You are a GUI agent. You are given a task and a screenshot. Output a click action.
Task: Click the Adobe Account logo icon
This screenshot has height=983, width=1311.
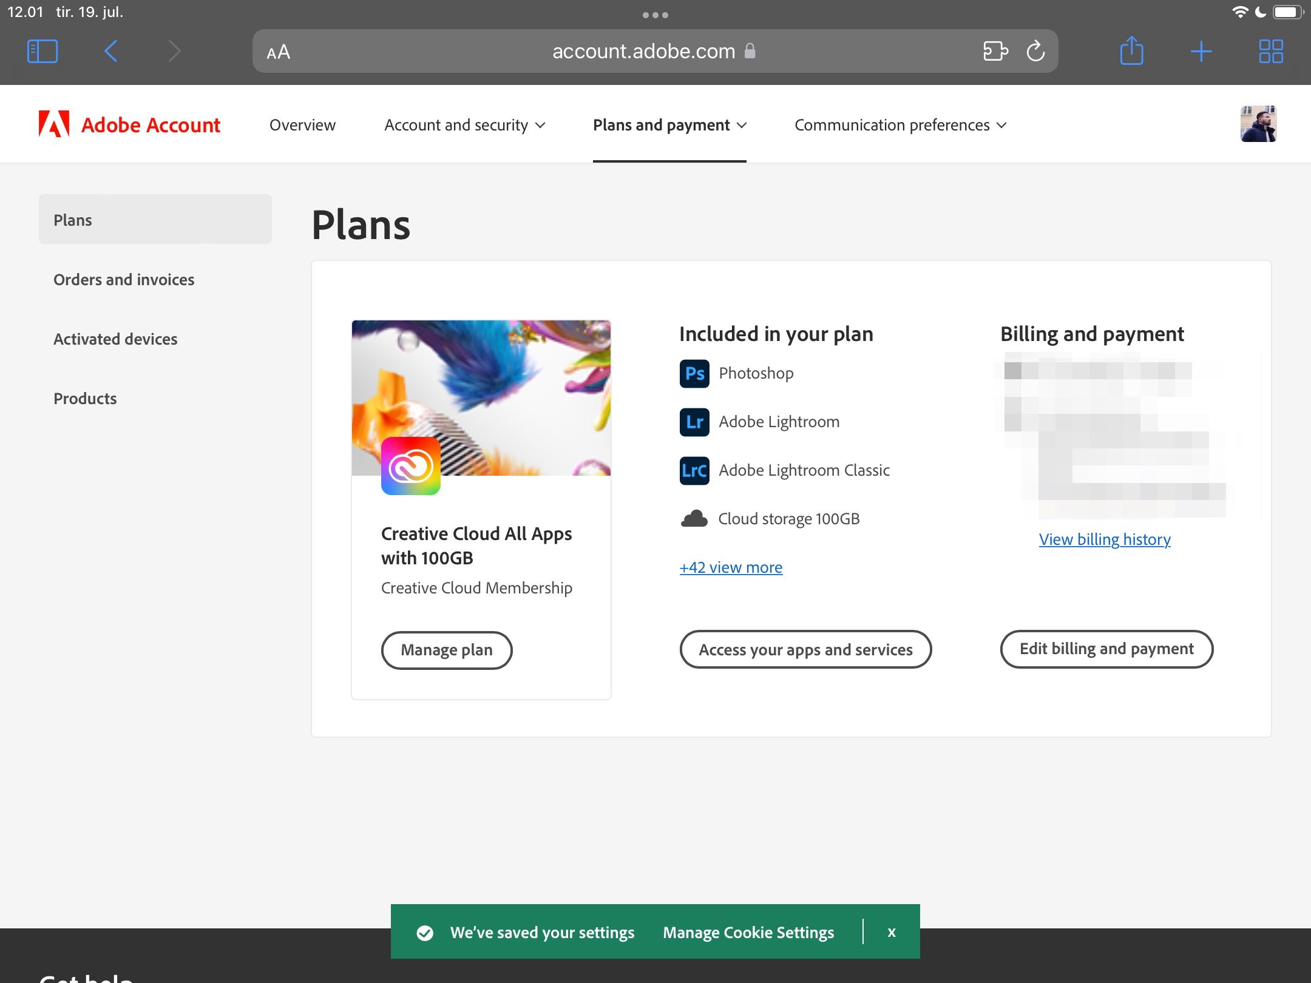coord(53,124)
